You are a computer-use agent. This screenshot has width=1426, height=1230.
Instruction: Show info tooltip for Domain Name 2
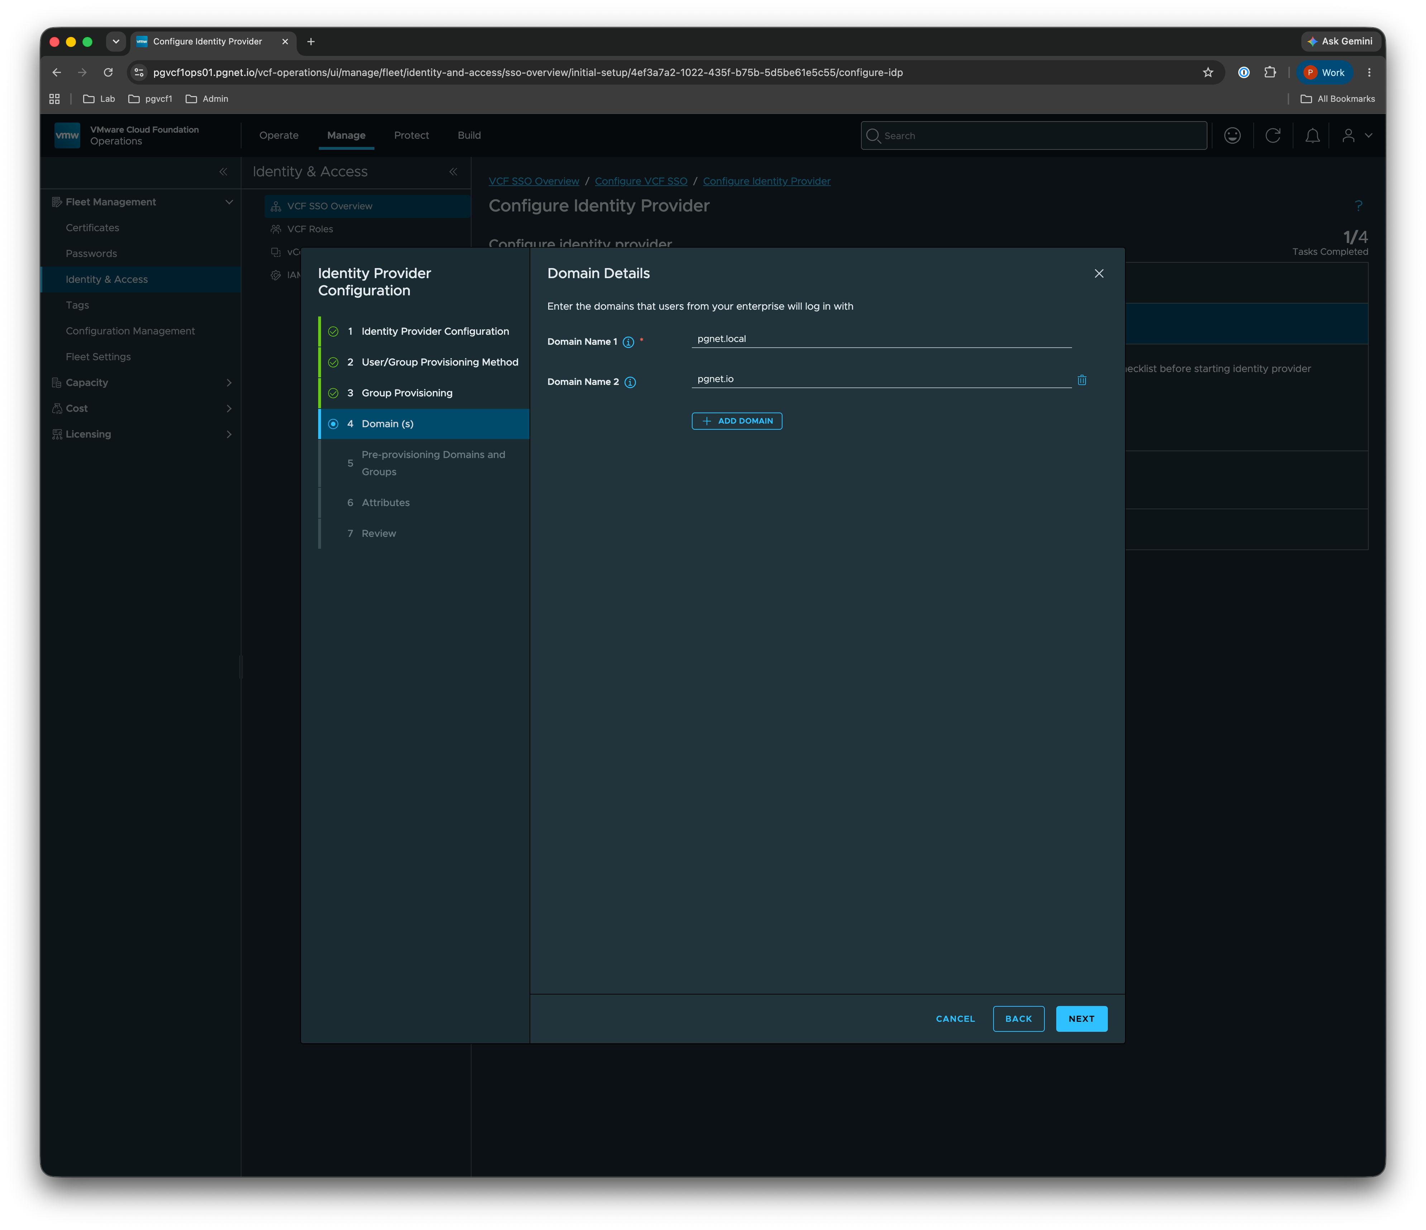pyautogui.click(x=630, y=382)
